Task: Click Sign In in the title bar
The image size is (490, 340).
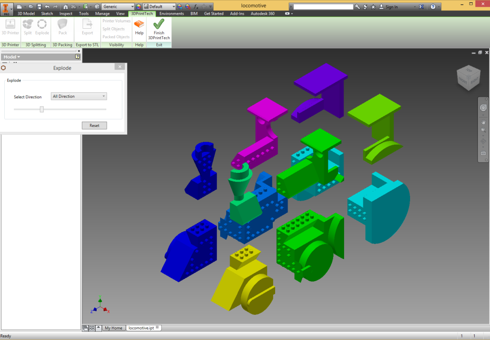Action: click(x=391, y=7)
